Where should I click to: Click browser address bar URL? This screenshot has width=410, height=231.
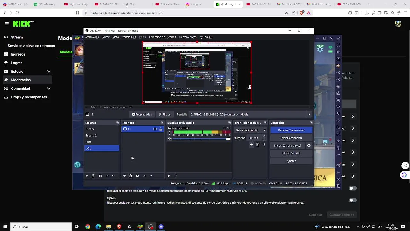click(127, 13)
